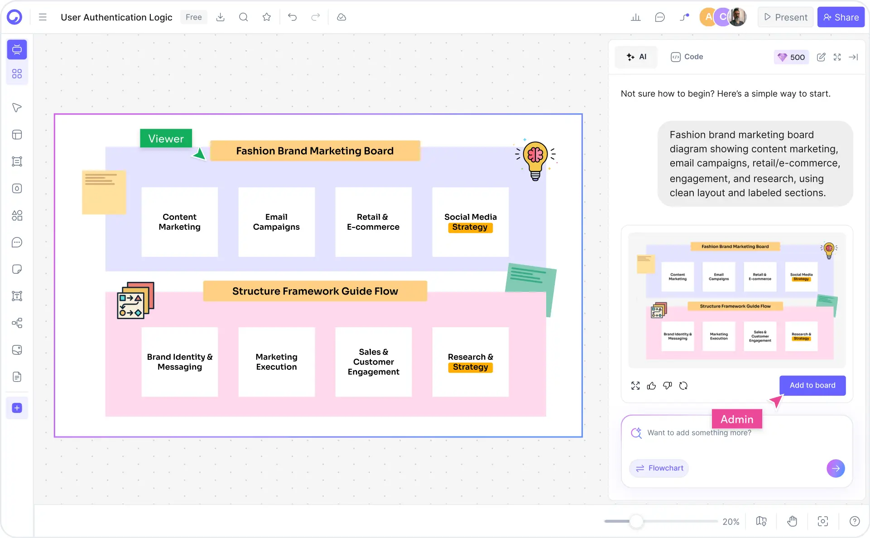Select the cursor selection tool
The image size is (870, 538).
point(17,108)
